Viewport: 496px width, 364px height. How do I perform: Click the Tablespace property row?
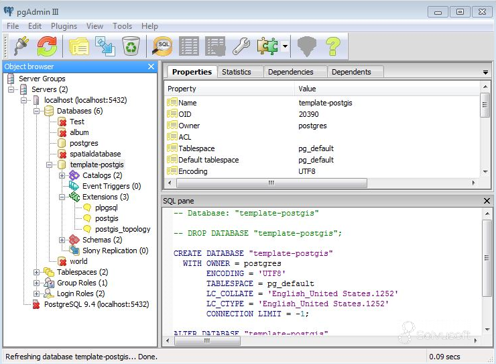pyautogui.click(x=321, y=148)
